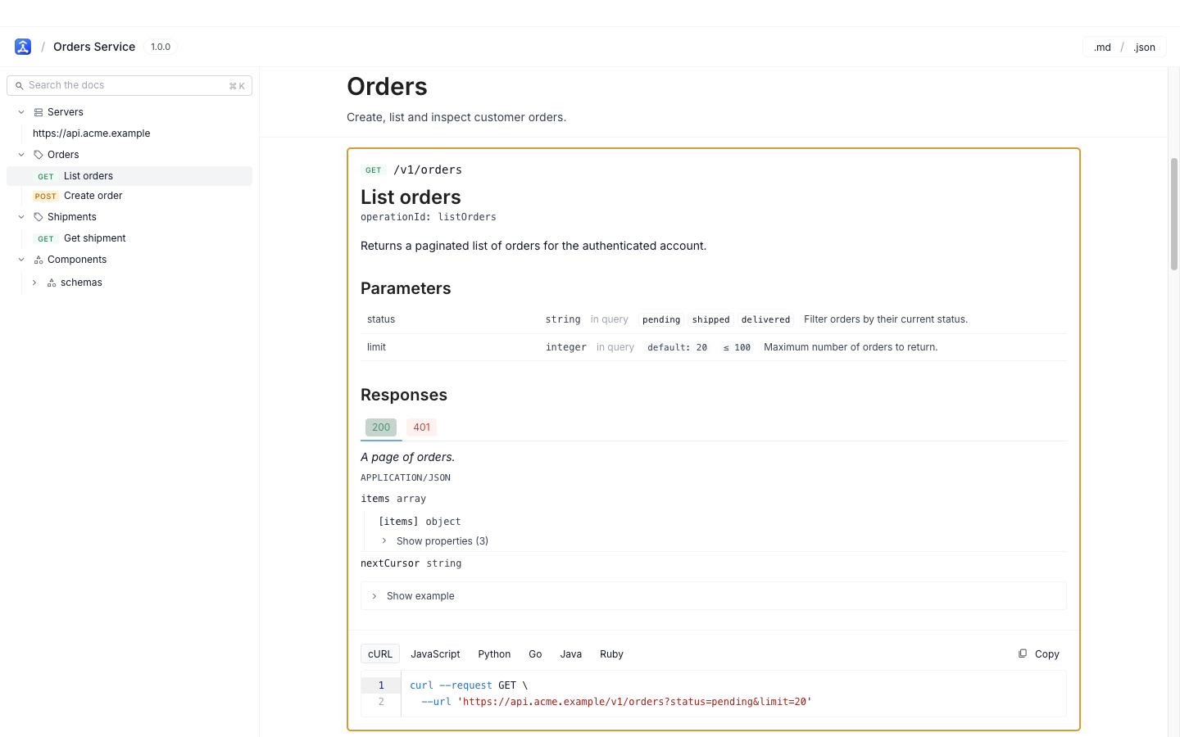This screenshot has height=737, width=1180.
Task: Click the copy clipboard icon
Action: click(x=1023, y=653)
